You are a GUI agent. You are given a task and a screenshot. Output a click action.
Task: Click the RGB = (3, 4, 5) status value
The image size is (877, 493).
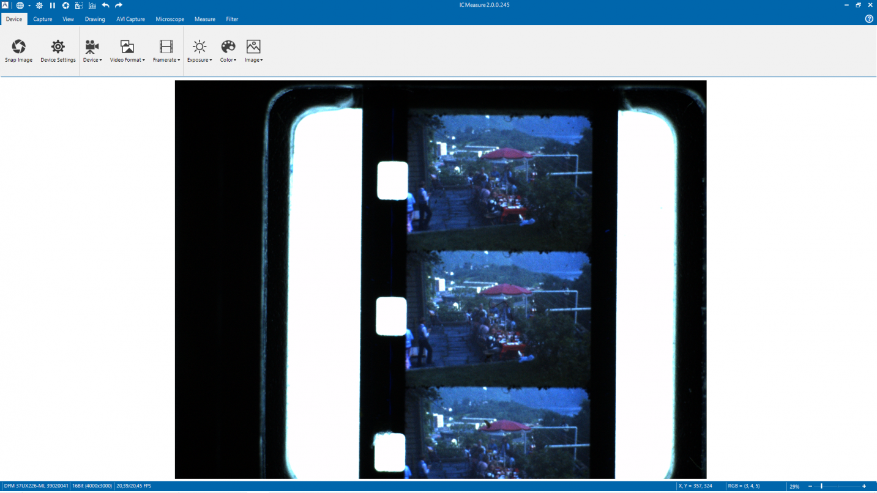744,486
